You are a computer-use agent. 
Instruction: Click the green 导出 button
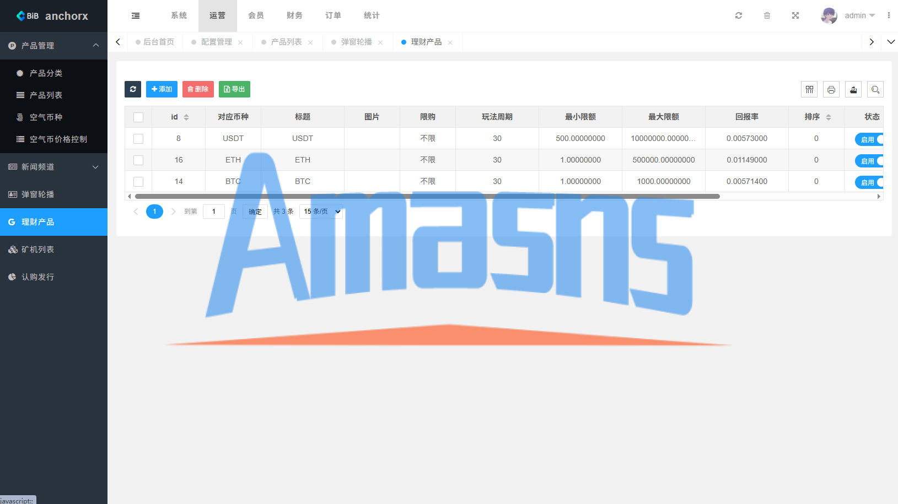(x=234, y=89)
